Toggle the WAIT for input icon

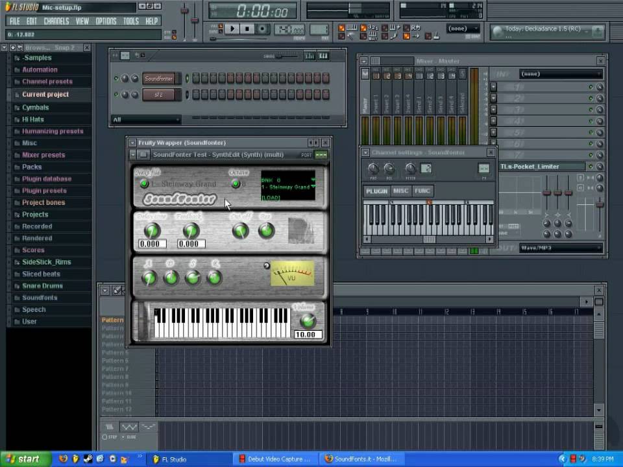[373, 36]
